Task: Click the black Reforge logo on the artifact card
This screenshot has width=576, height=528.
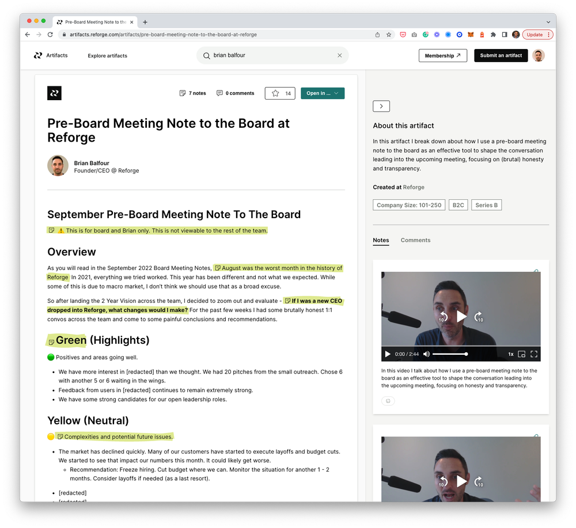Action: tap(54, 93)
